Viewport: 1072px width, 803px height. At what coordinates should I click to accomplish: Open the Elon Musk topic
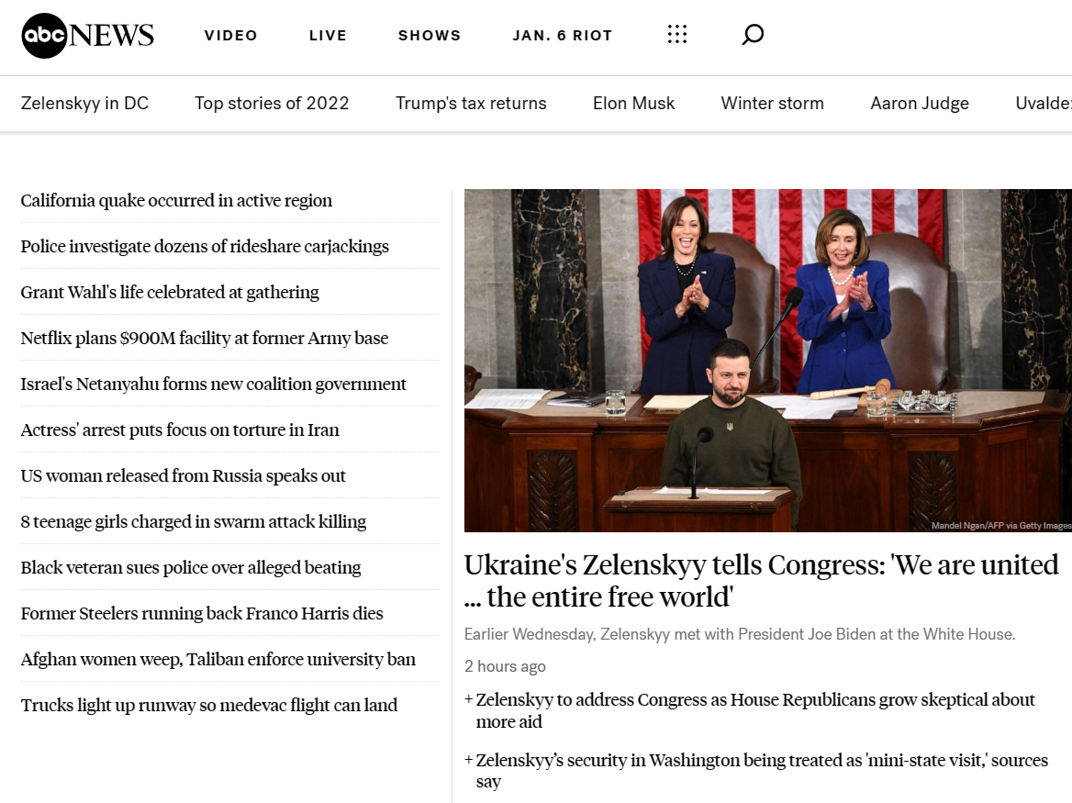click(633, 103)
